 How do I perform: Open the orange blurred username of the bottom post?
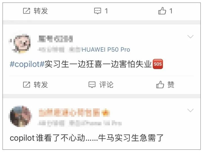click(69, 113)
